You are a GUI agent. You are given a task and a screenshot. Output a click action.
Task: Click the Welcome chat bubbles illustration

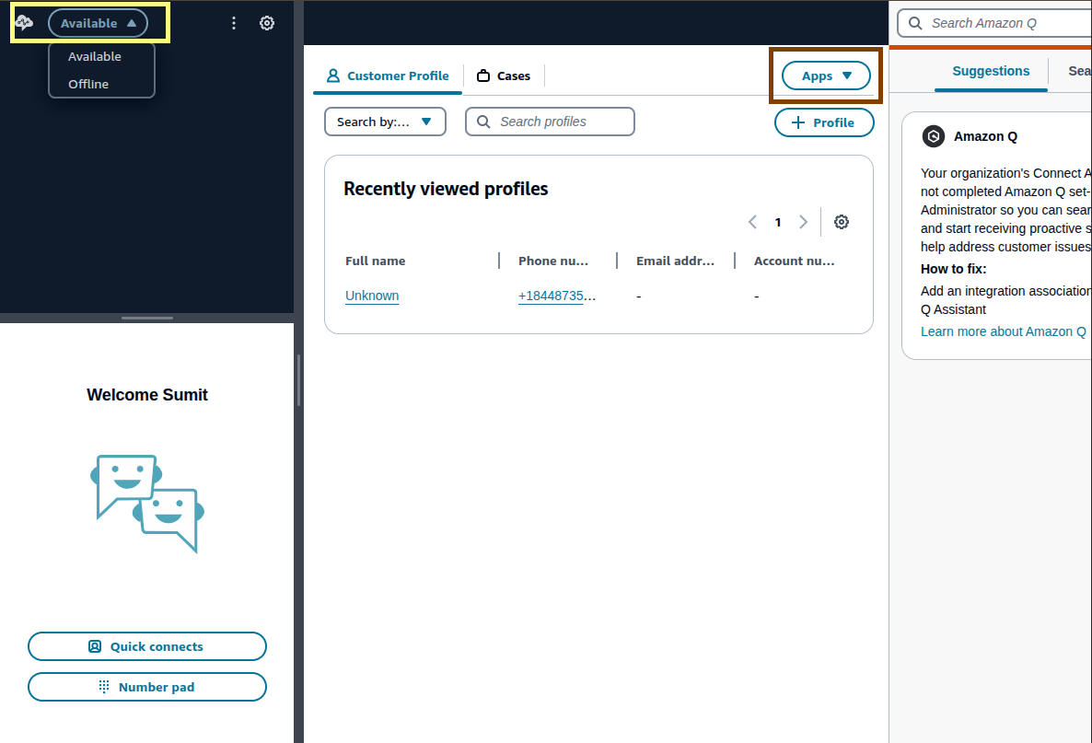(147, 503)
